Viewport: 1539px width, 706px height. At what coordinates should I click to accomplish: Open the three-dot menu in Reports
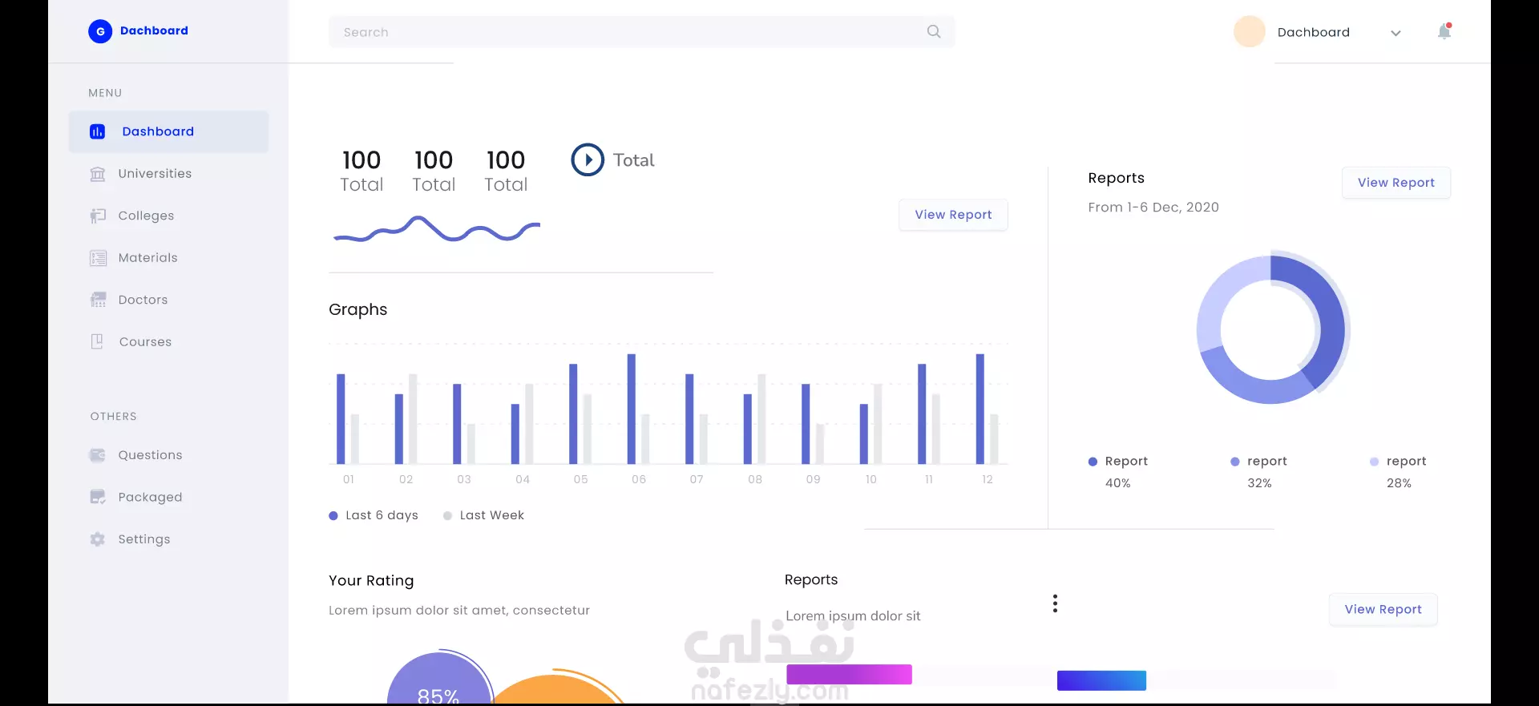(1055, 603)
